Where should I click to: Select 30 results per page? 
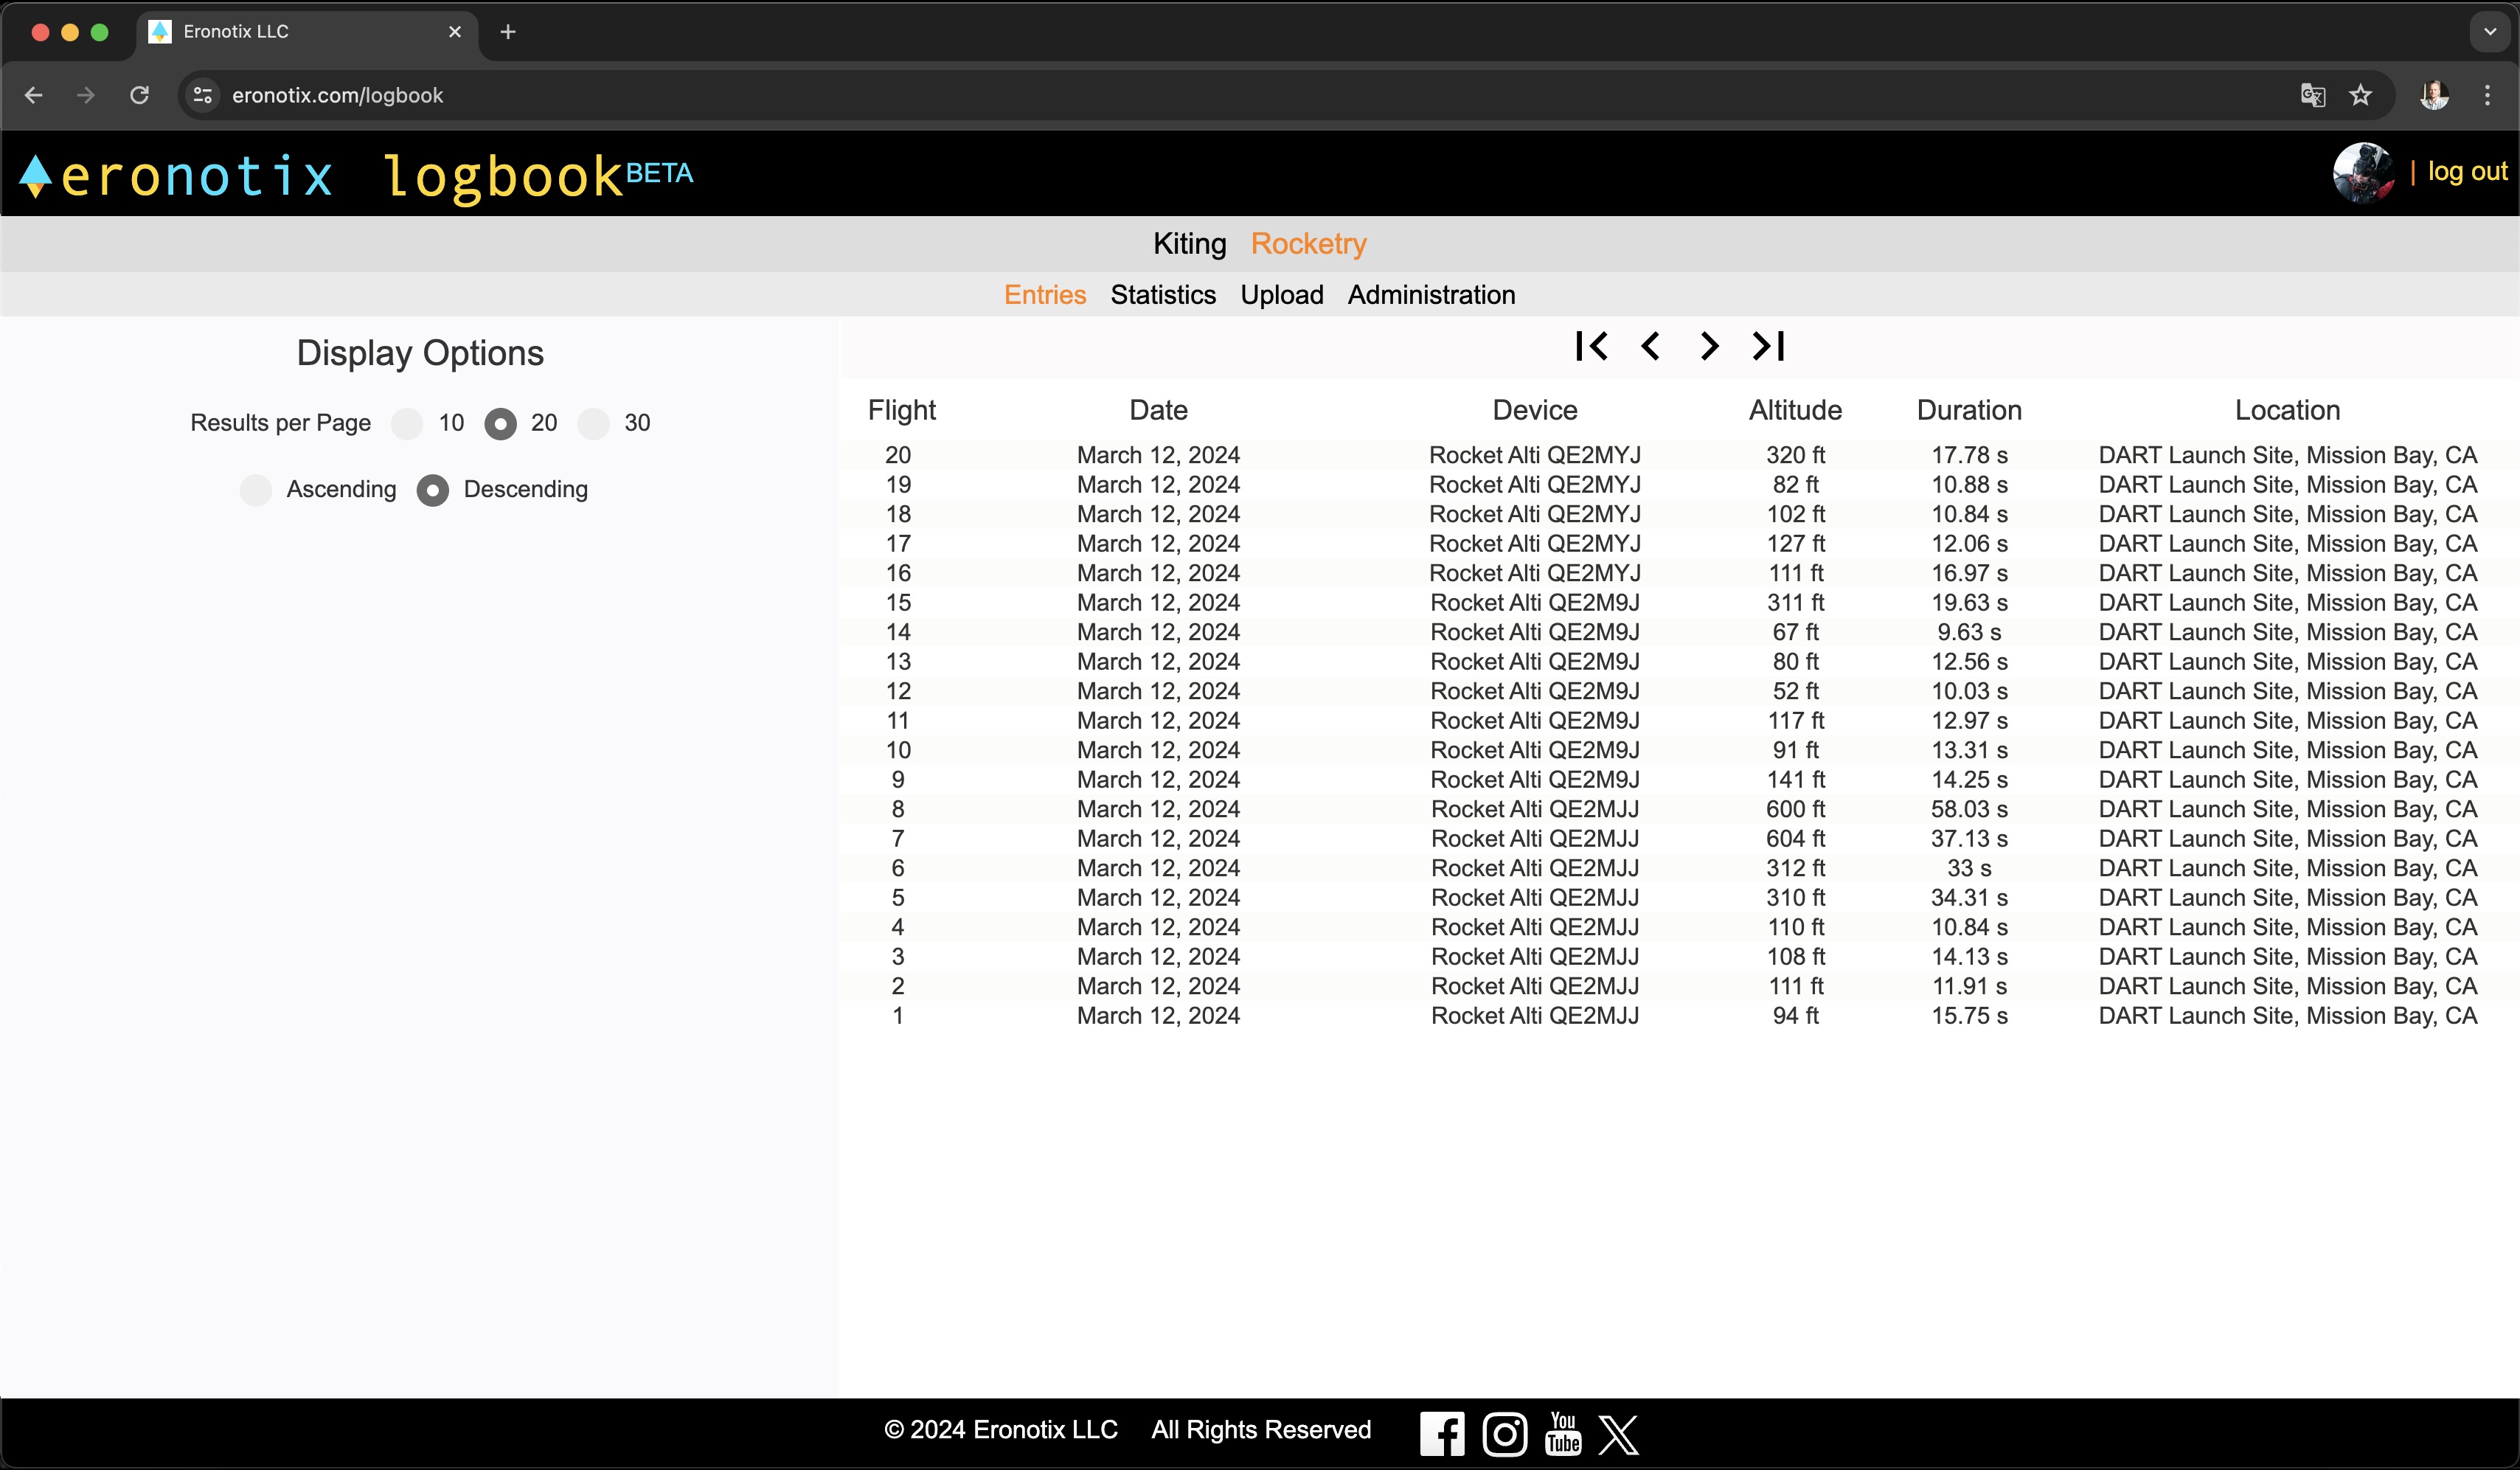tap(594, 423)
